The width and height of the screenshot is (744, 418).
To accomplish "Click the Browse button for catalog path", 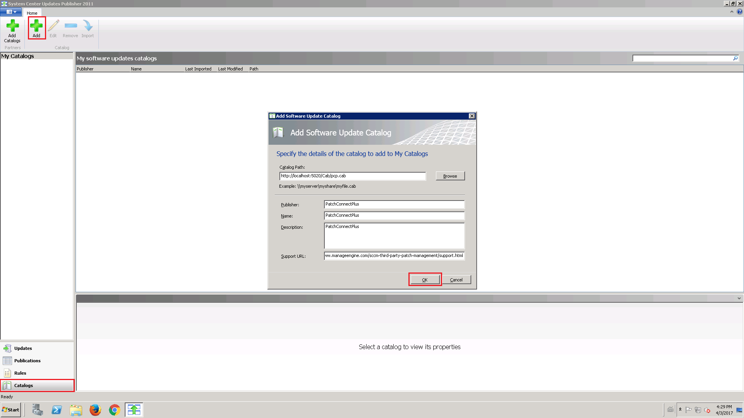I will 449,176.
